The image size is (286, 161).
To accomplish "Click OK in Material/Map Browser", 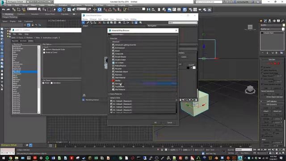I will 156,123.
